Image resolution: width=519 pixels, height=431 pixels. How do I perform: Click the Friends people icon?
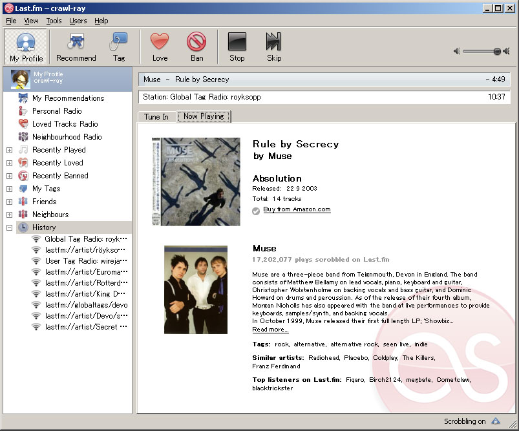pyautogui.click(x=23, y=201)
